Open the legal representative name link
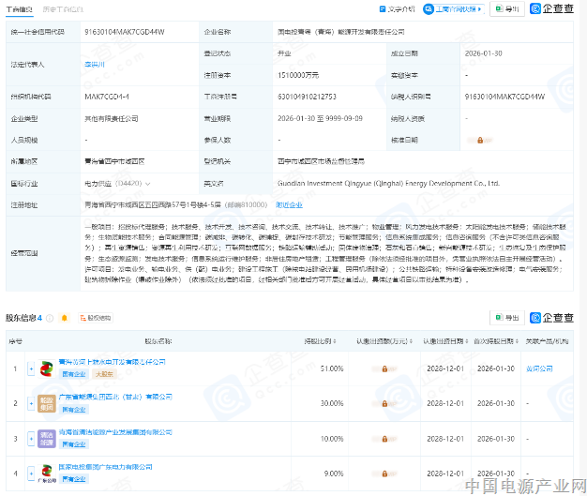This screenshot has height=496, width=587. 95,65
